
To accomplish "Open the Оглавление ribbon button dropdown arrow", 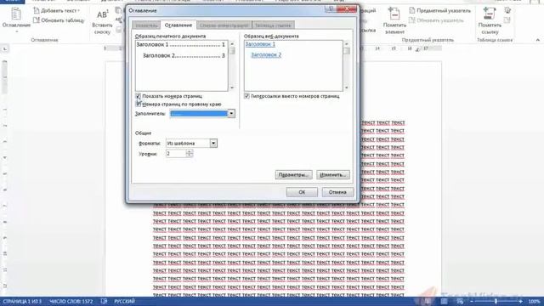I will click(x=16, y=31).
